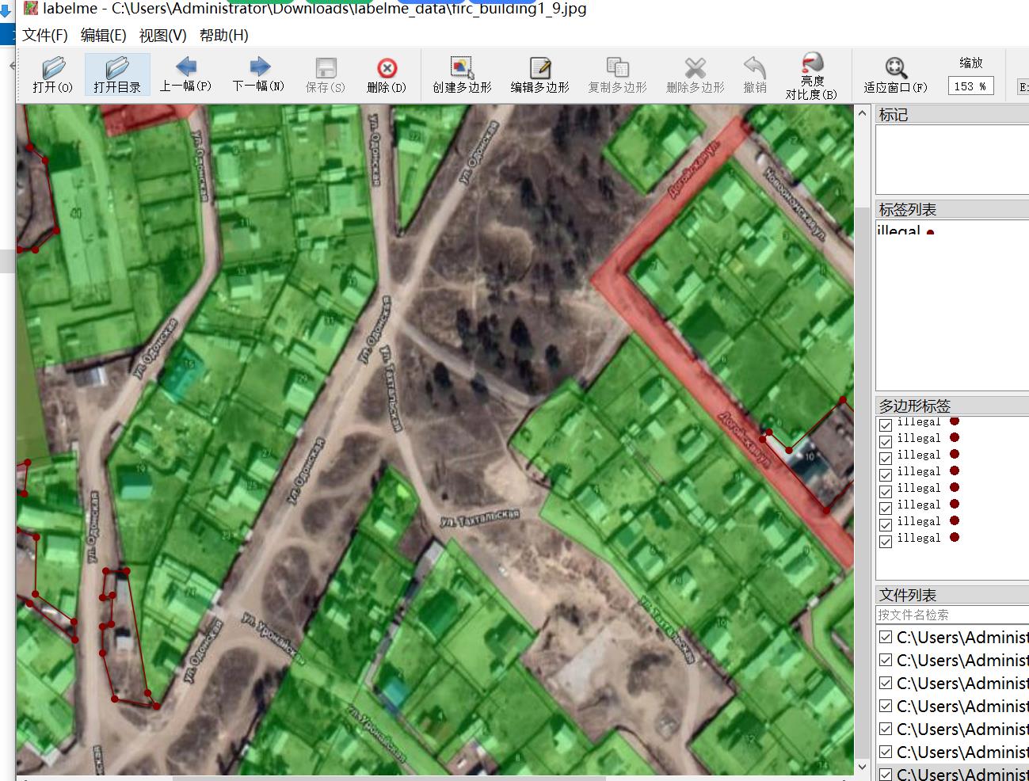The width and height of the screenshot is (1029, 781).
Task: Toggle the last illegal polygon checkbox
Action: [886, 541]
